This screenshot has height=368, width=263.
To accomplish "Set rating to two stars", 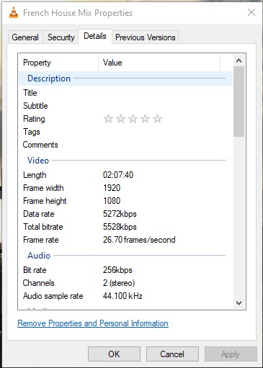I will (x=120, y=119).
